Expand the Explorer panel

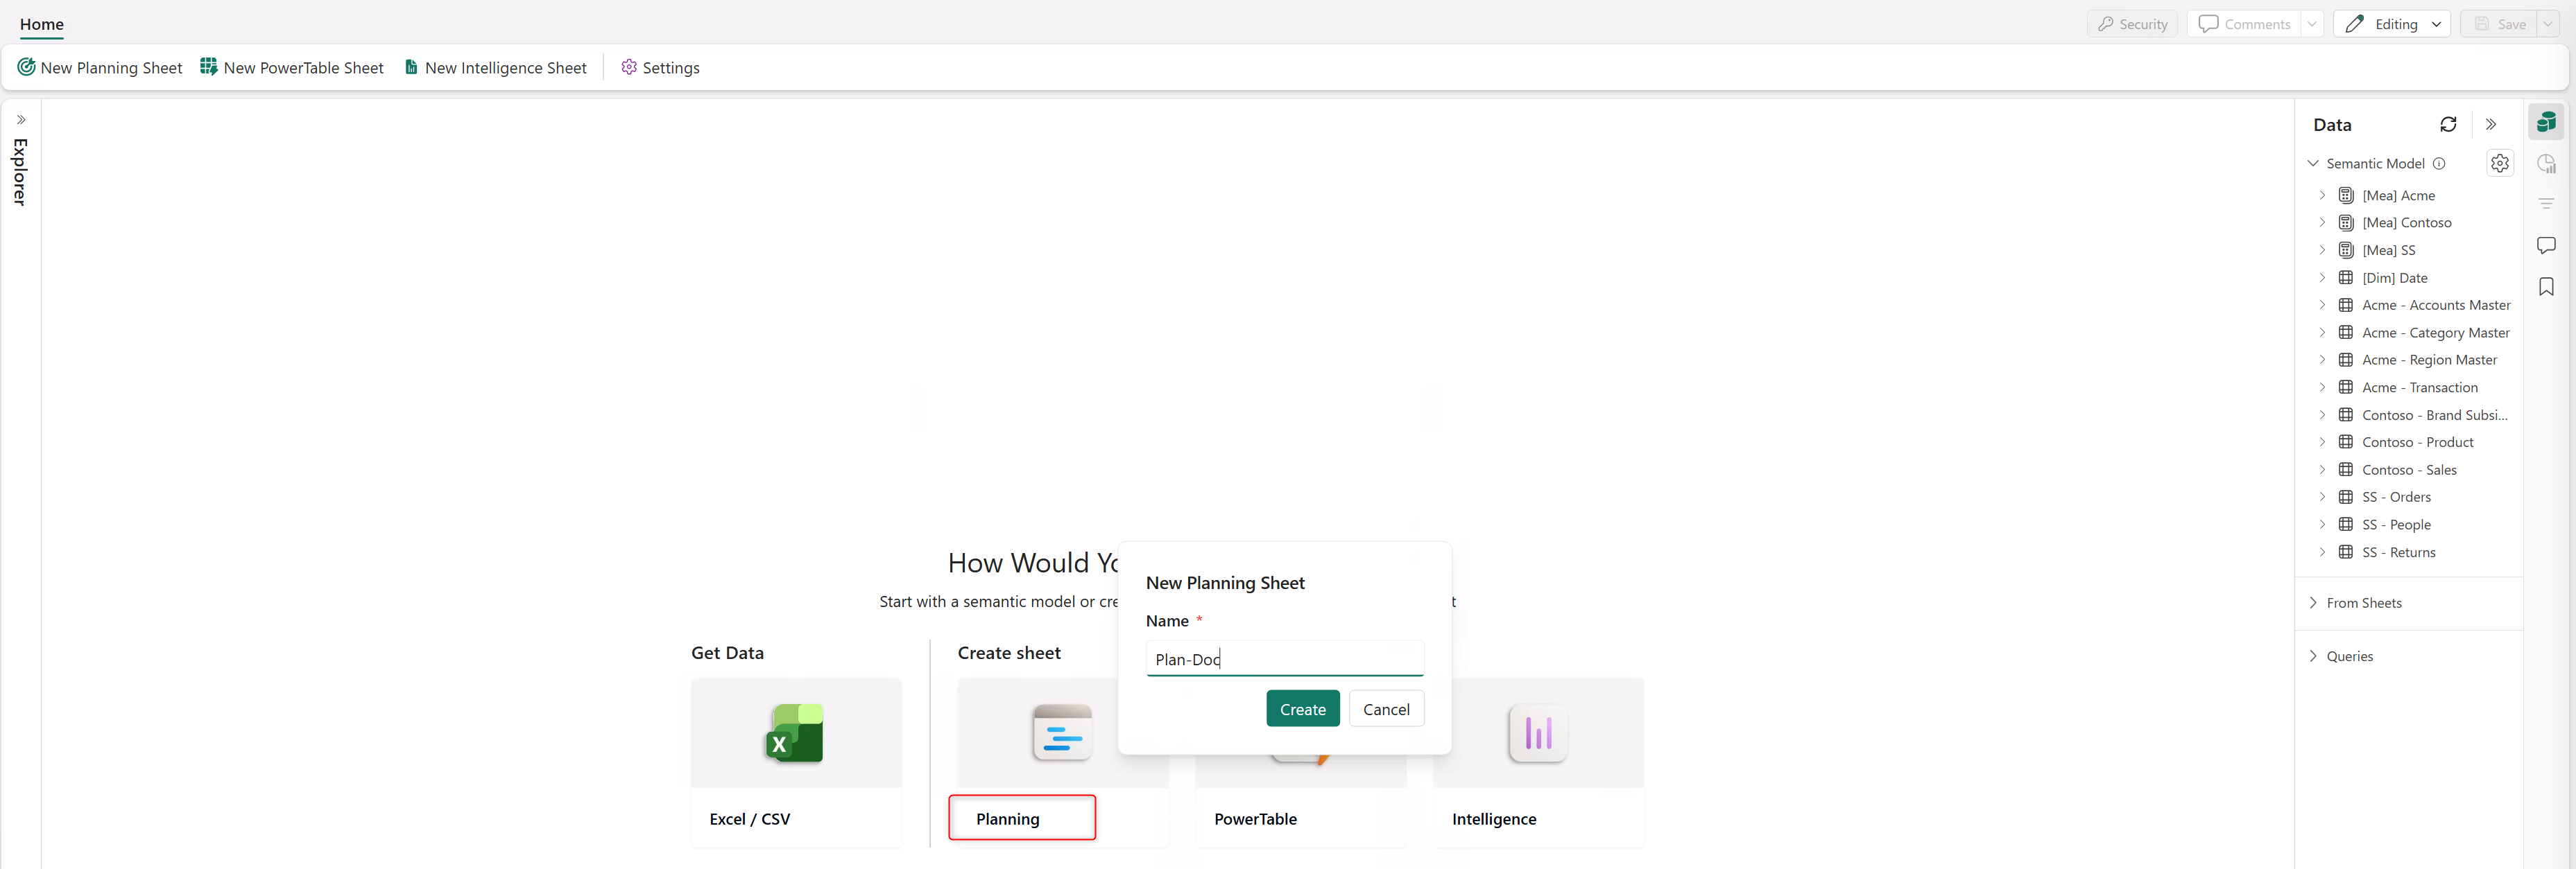20,120
